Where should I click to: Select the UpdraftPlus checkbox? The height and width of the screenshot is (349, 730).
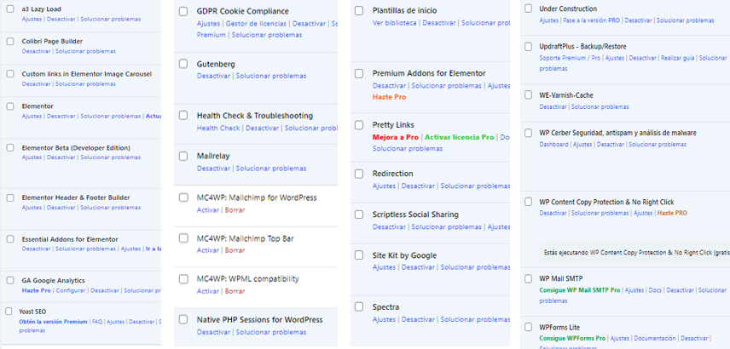[529, 47]
